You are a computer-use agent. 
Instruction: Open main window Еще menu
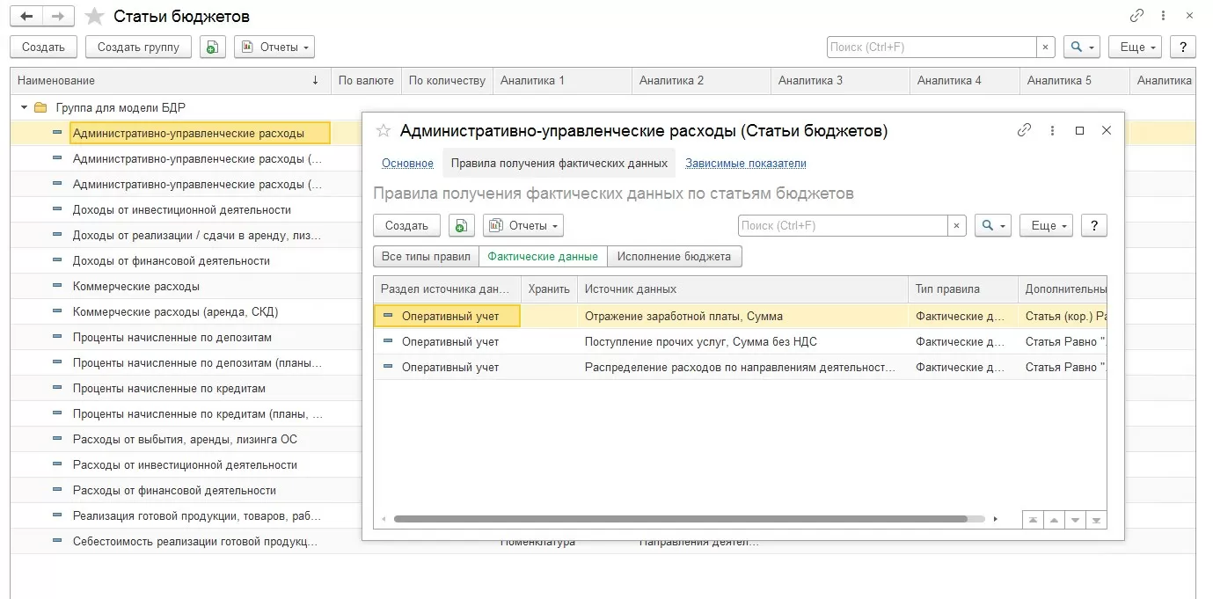click(x=1135, y=47)
